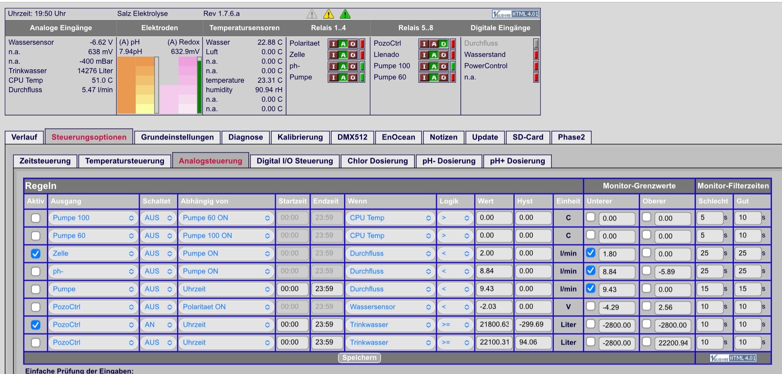The width and height of the screenshot is (782, 374).
Task: Click the gray warning triangle icon
Action: [312, 14]
